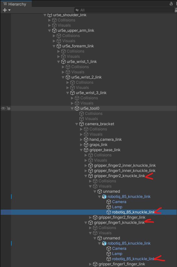Expand the gripper_finger1_finger_link node

click(90, 264)
